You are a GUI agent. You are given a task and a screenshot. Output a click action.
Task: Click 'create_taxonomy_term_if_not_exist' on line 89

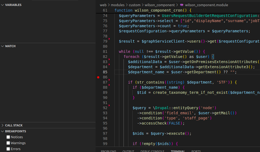tap(190, 92)
